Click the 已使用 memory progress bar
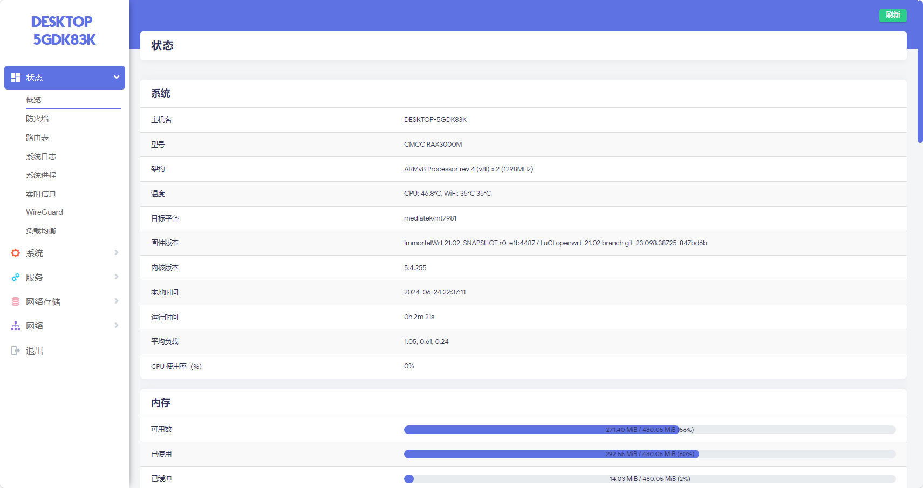923x488 pixels. pos(649,454)
